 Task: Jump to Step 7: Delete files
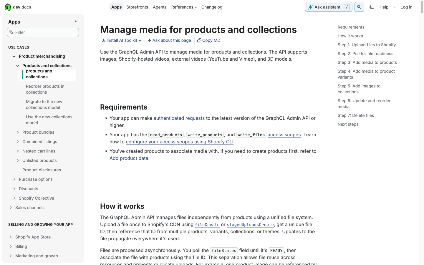(356, 115)
